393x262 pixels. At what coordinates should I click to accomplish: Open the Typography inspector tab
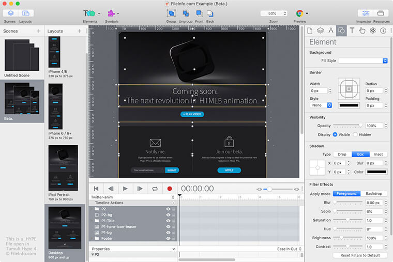pos(352,30)
